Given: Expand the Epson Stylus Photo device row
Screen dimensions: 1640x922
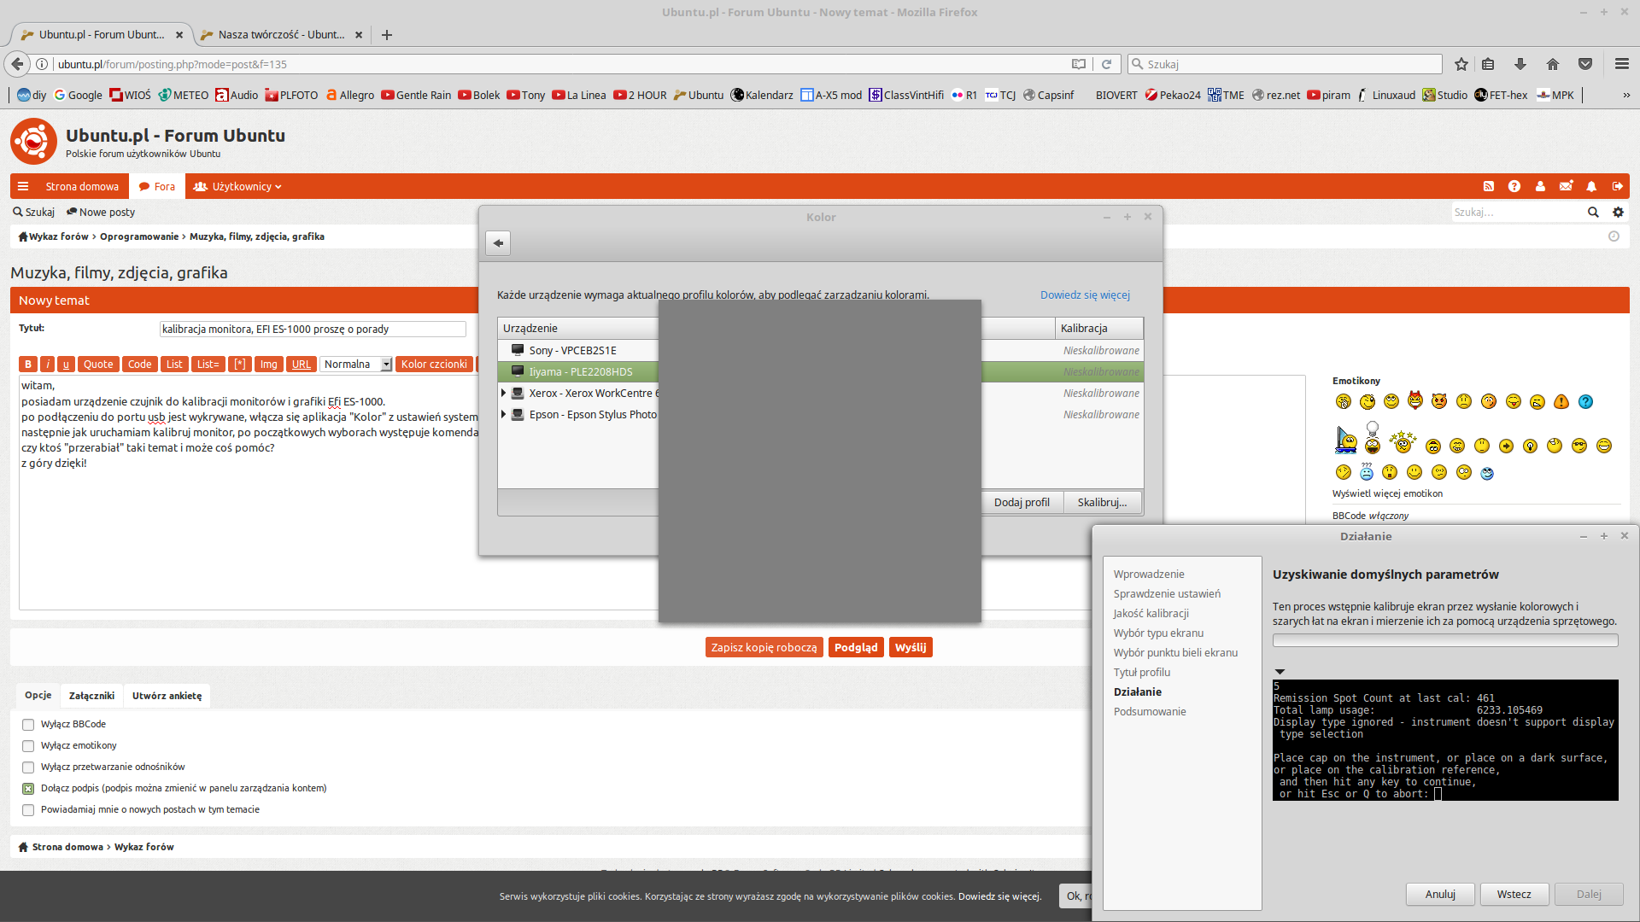Looking at the screenshot, I should pos(504,414).
